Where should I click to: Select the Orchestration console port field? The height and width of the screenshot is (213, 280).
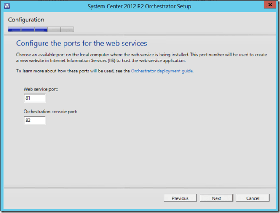pos(35,121)
